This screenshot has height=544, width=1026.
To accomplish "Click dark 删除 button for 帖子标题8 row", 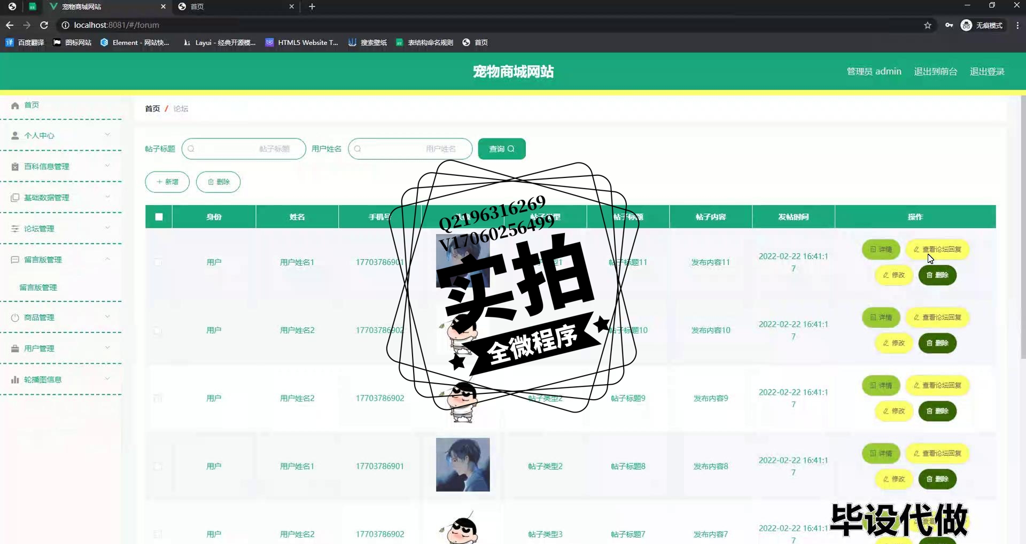I will point(937,479).
